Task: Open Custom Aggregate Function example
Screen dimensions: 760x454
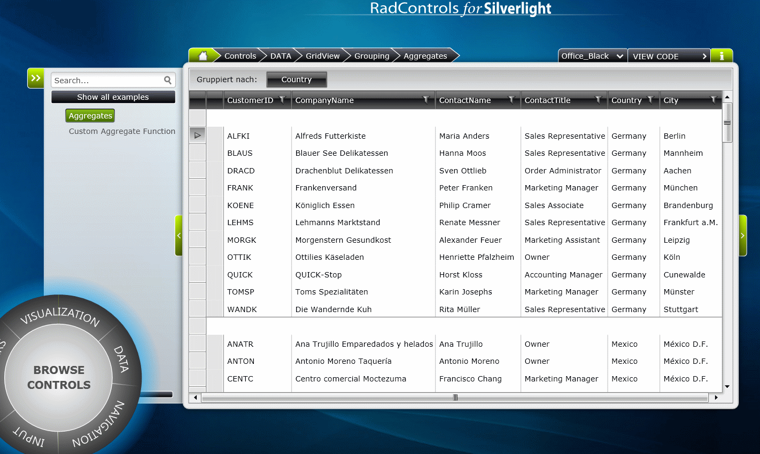Action: click(x=122, y=131)
